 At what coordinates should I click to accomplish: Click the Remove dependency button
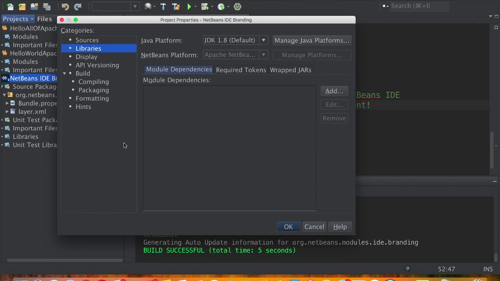334,118
